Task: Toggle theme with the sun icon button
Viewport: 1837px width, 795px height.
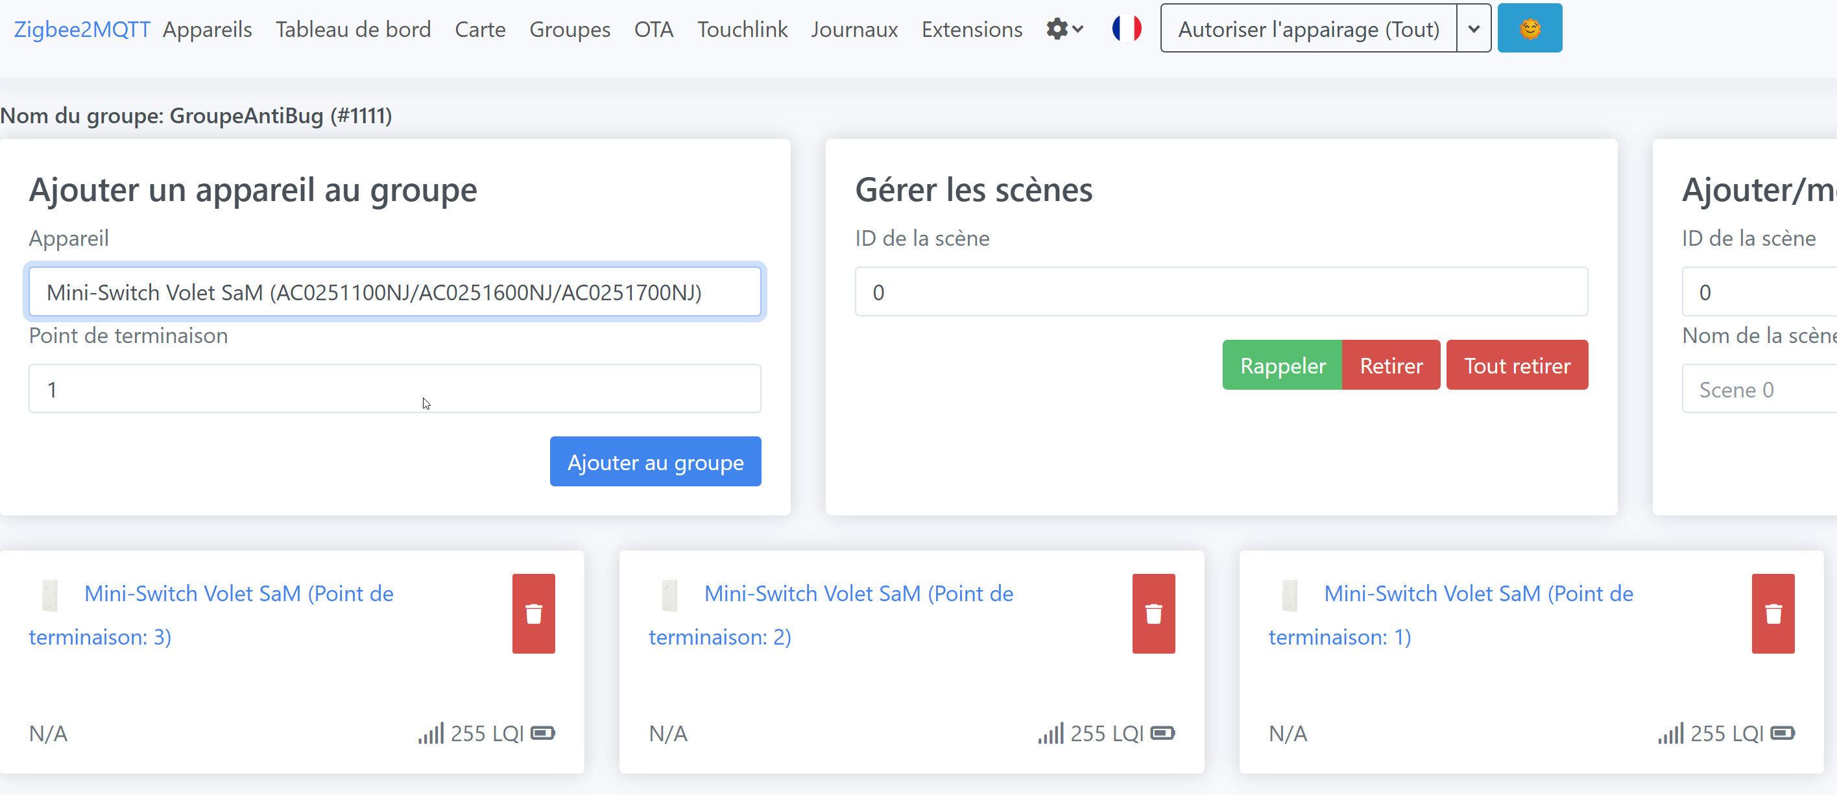Action: (1530, 29)
